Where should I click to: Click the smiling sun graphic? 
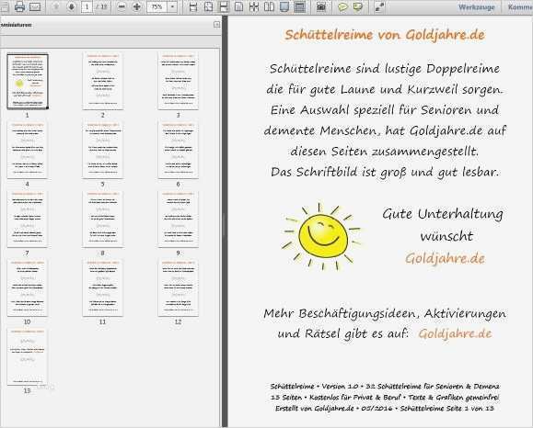(322, 236)
